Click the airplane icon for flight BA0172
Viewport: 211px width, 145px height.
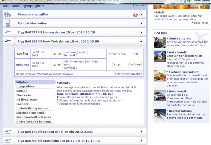coord(8,131)
